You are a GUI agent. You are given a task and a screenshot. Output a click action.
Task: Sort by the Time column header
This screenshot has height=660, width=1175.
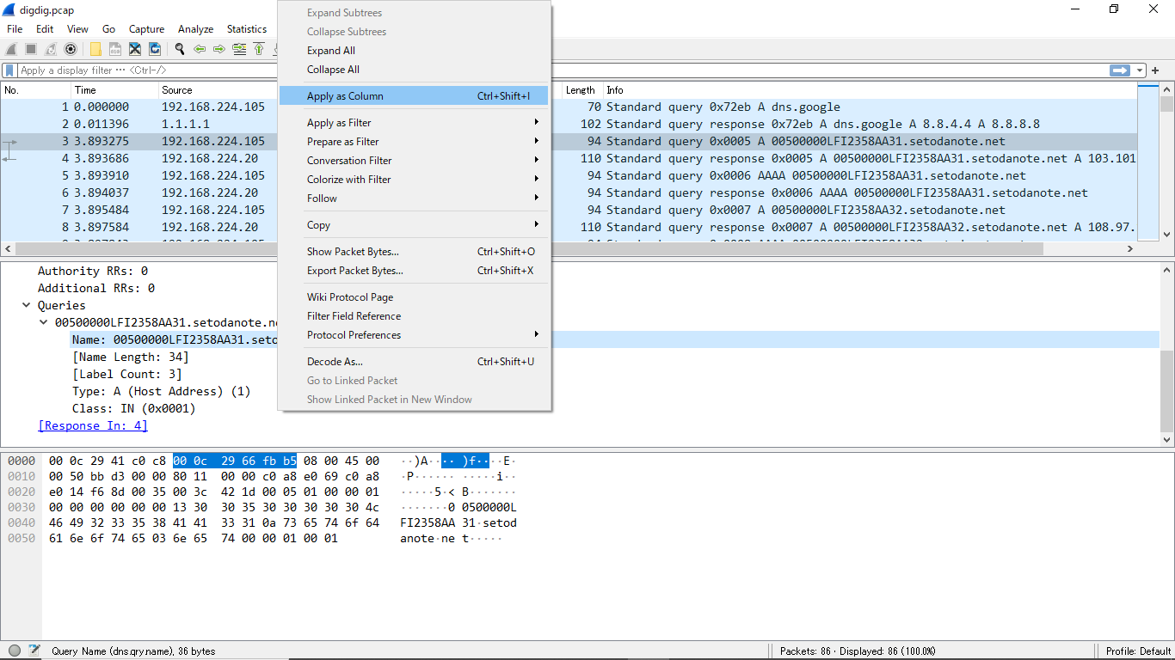(114, 90)
